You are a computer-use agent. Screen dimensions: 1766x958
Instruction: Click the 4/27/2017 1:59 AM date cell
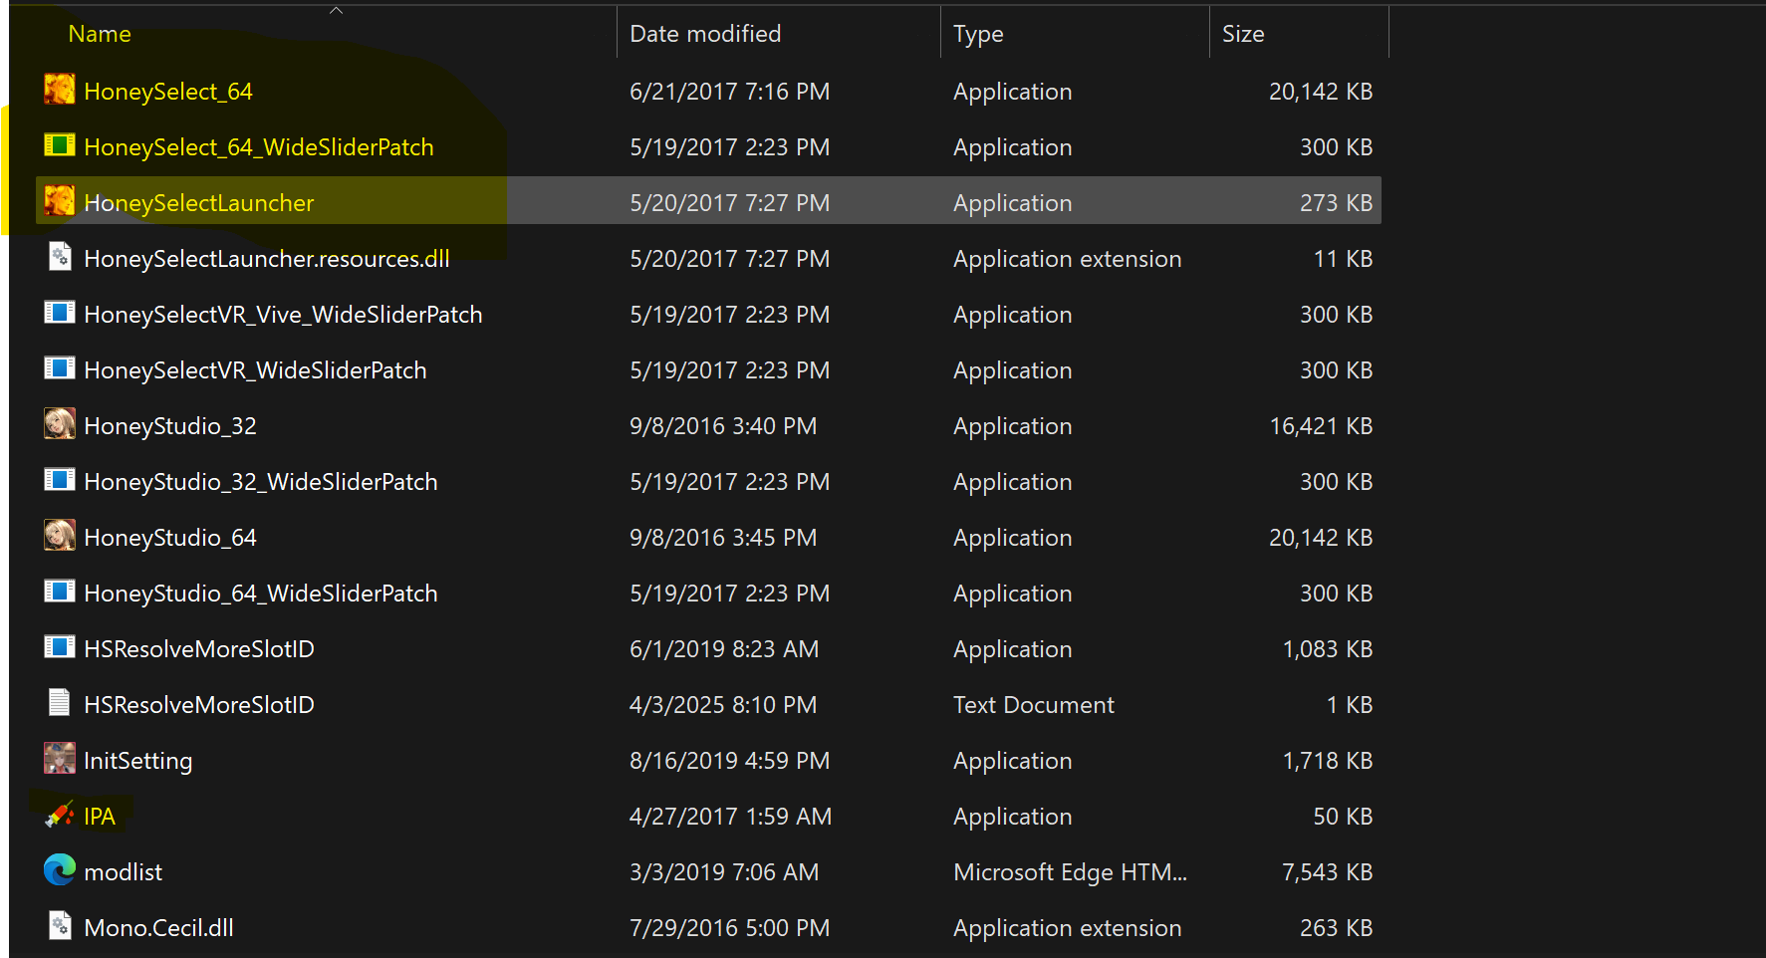730,817
